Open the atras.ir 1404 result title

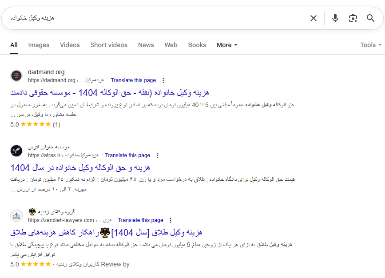point(80,167)
